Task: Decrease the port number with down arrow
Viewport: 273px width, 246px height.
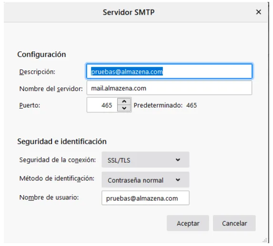Action: click(124, 108)
